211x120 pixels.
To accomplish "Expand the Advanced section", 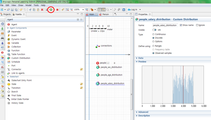I will click(x=137, y=112).
